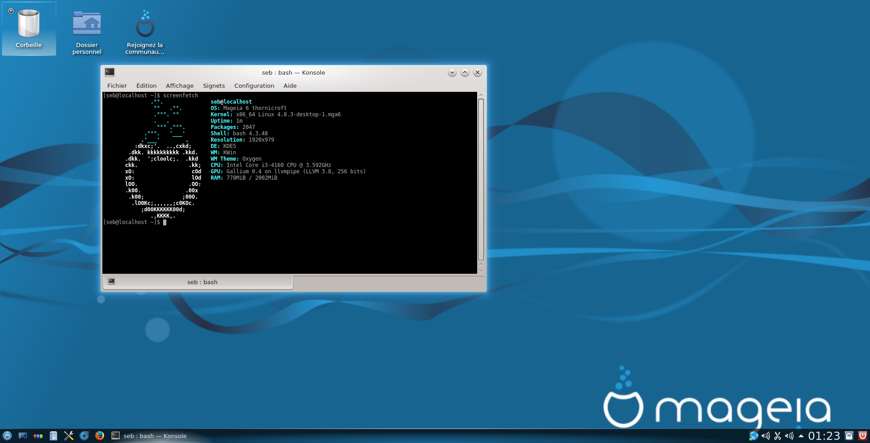Click the 'CPU: Intel Core i3-4160' line
The image size is (870, 443).
pos(271,165)
